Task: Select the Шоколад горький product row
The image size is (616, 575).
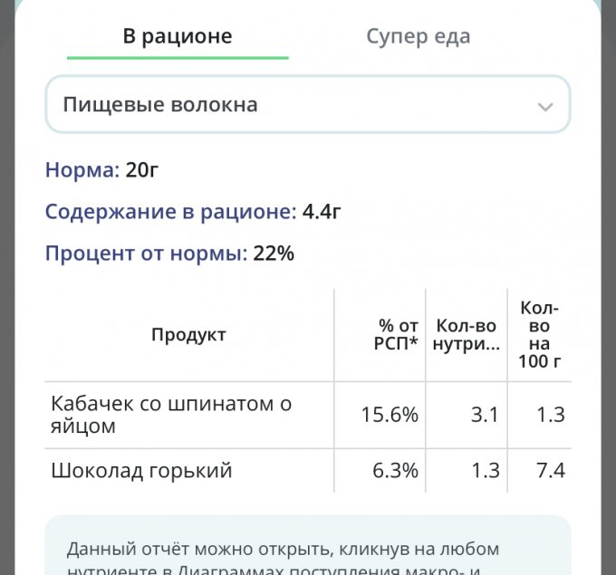Action: pos(308,470)
